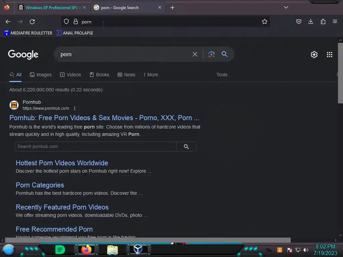This screenshot has width=343, height=257.
Task: Open Google quick settings gear
Action: pyautogui.click(x=314, y=55)
